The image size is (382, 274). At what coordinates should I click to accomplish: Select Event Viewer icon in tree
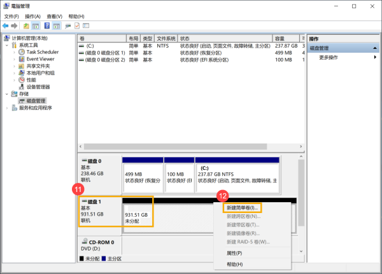click(x=22, y=58)
